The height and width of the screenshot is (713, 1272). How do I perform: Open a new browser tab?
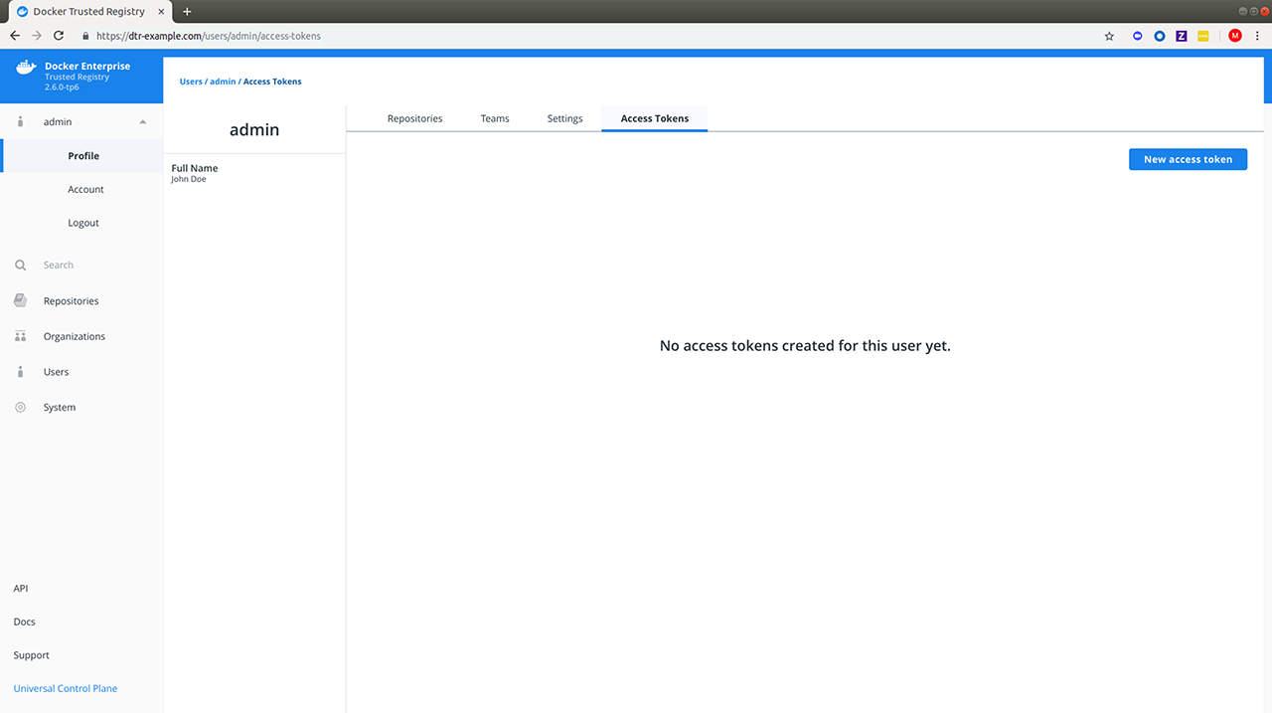(x=187, y=12)
